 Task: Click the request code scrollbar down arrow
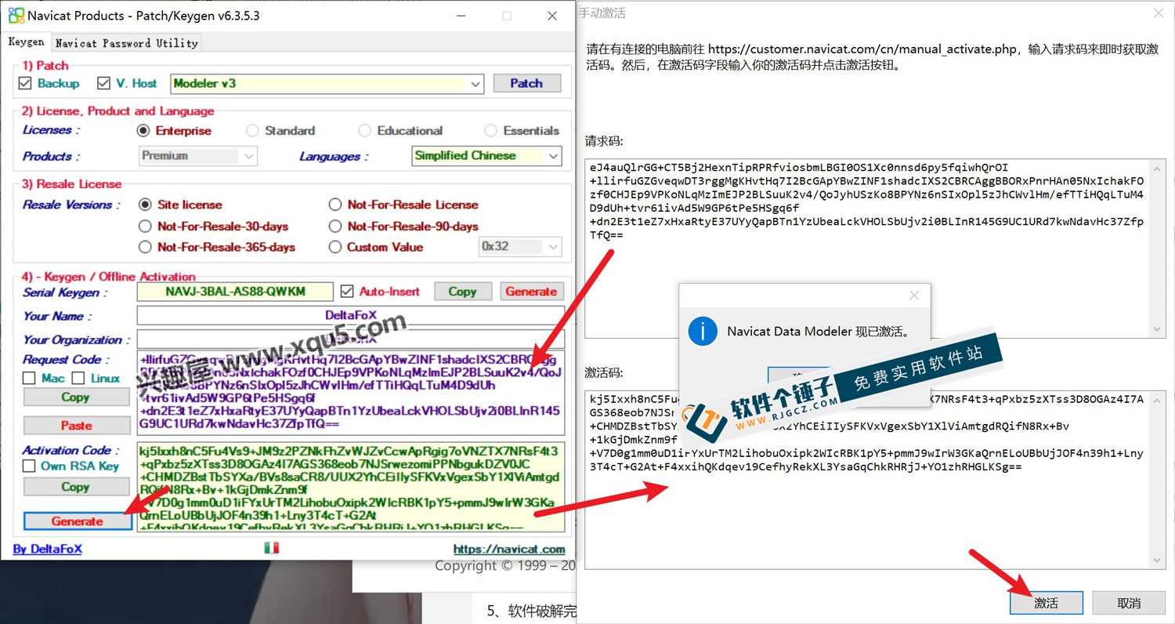pos(1159,328)
